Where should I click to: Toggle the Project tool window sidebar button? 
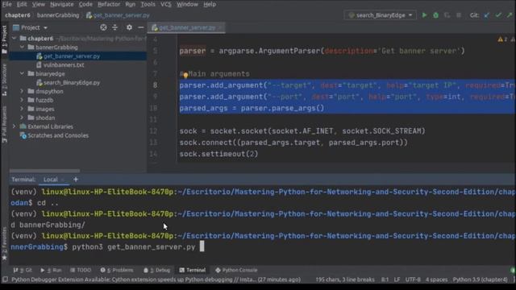point(4,39)
